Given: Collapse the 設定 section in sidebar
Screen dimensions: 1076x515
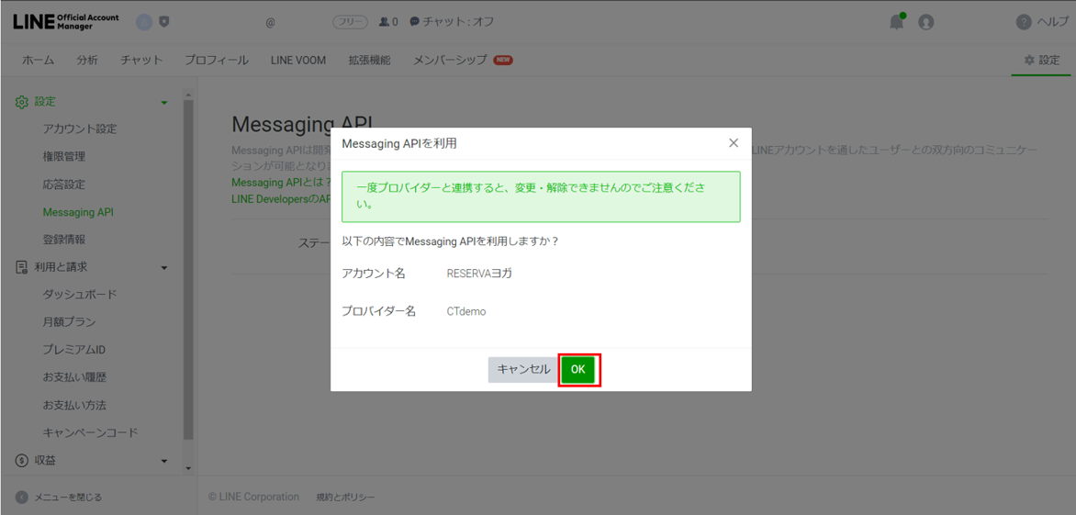Looking at the screenshot, I should tap(164, 102).
